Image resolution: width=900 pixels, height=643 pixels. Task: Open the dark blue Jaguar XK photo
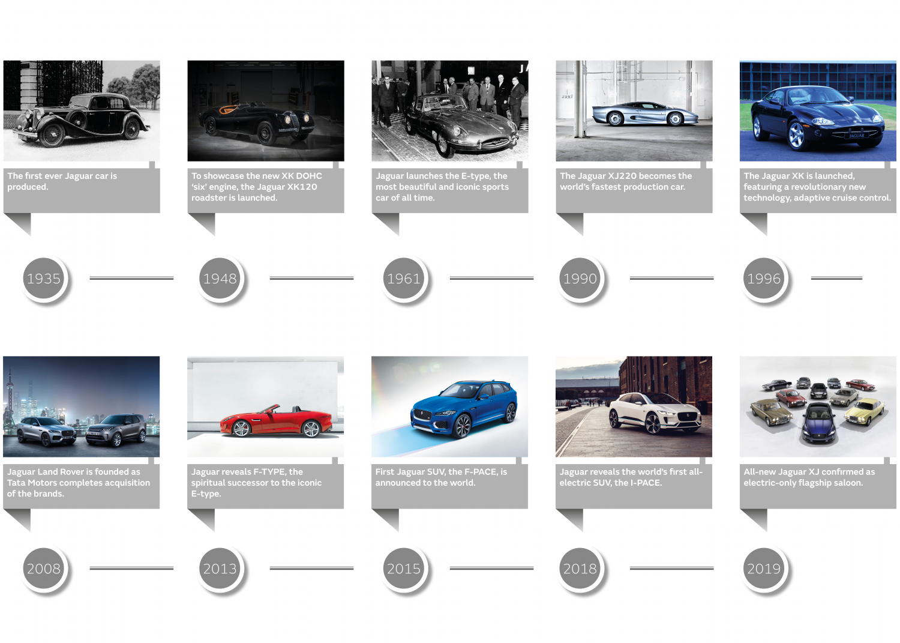(x=818, y=110)
